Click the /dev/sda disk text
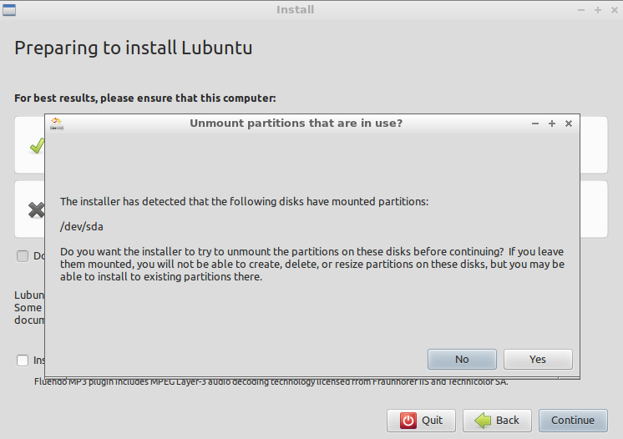The image size is (623, 439). pyautogui.click(x=82, y=227)
